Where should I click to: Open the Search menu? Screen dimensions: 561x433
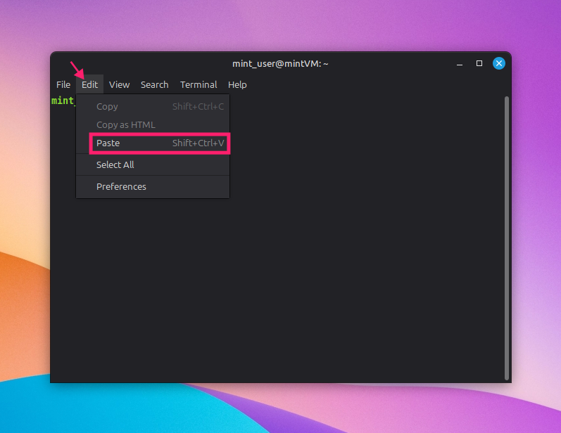pyautogui.click(x=155, y=84)
